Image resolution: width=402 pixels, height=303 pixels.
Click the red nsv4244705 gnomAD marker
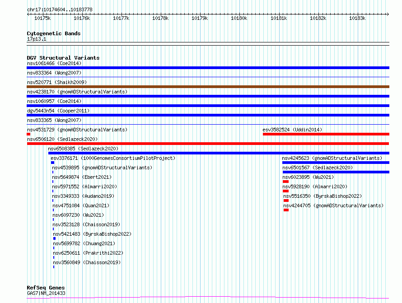tap(286, 210)
